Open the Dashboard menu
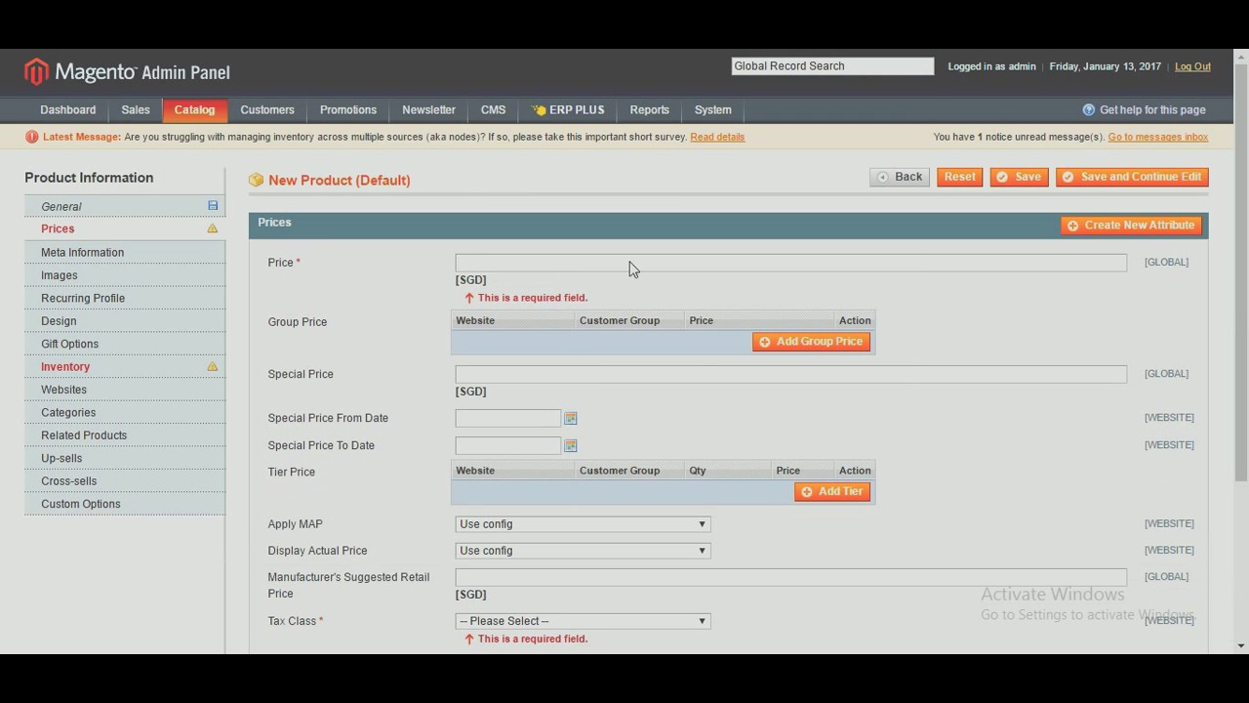This screenshot has height=703, width=1249. (x=68, y=110)
